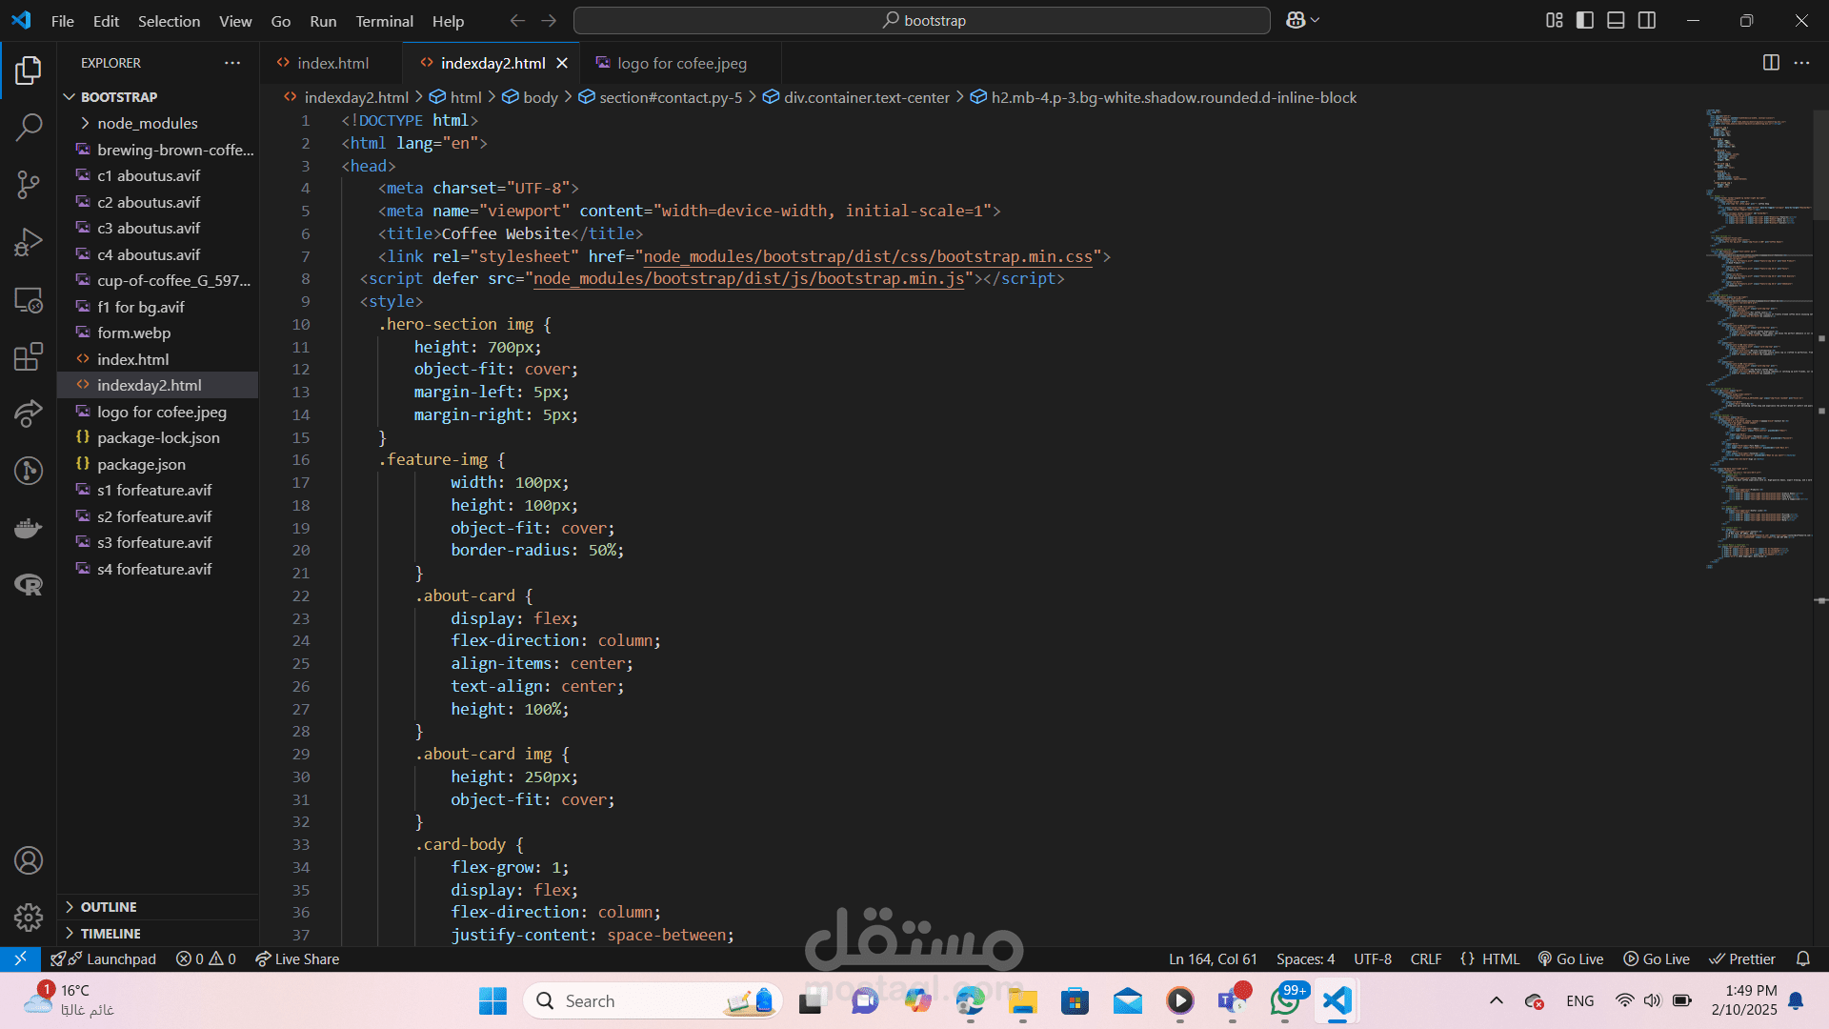Expand the TIMELINE section
Screen dimensions: 1829x1029
111,934
